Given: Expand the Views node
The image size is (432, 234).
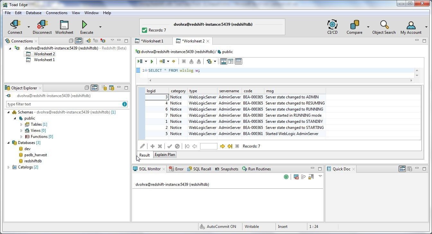Looking at the screenshot, I should tap(21, 130).
